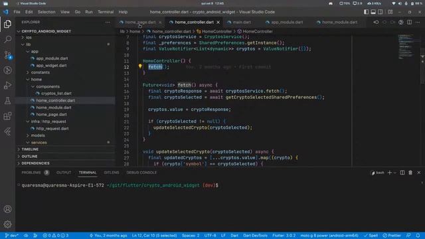The width and height of the screenshot is (425, 239).
Task: Open Explorer views and more actions ellipsis
Action: point(108,22)
